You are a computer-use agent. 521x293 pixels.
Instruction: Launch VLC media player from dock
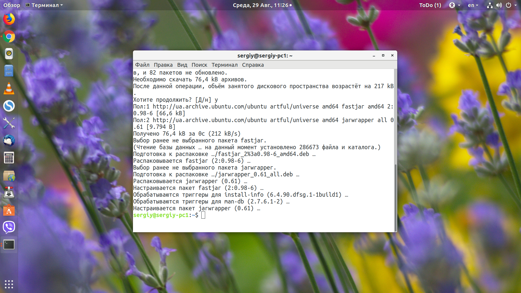(9, 88)
